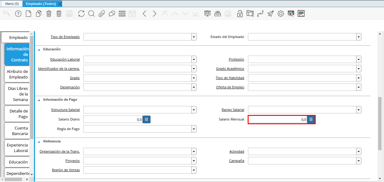Viewport: 384px width, 182px height.
Task: Collapse the Información de Pago section
Action: [39, 100]
